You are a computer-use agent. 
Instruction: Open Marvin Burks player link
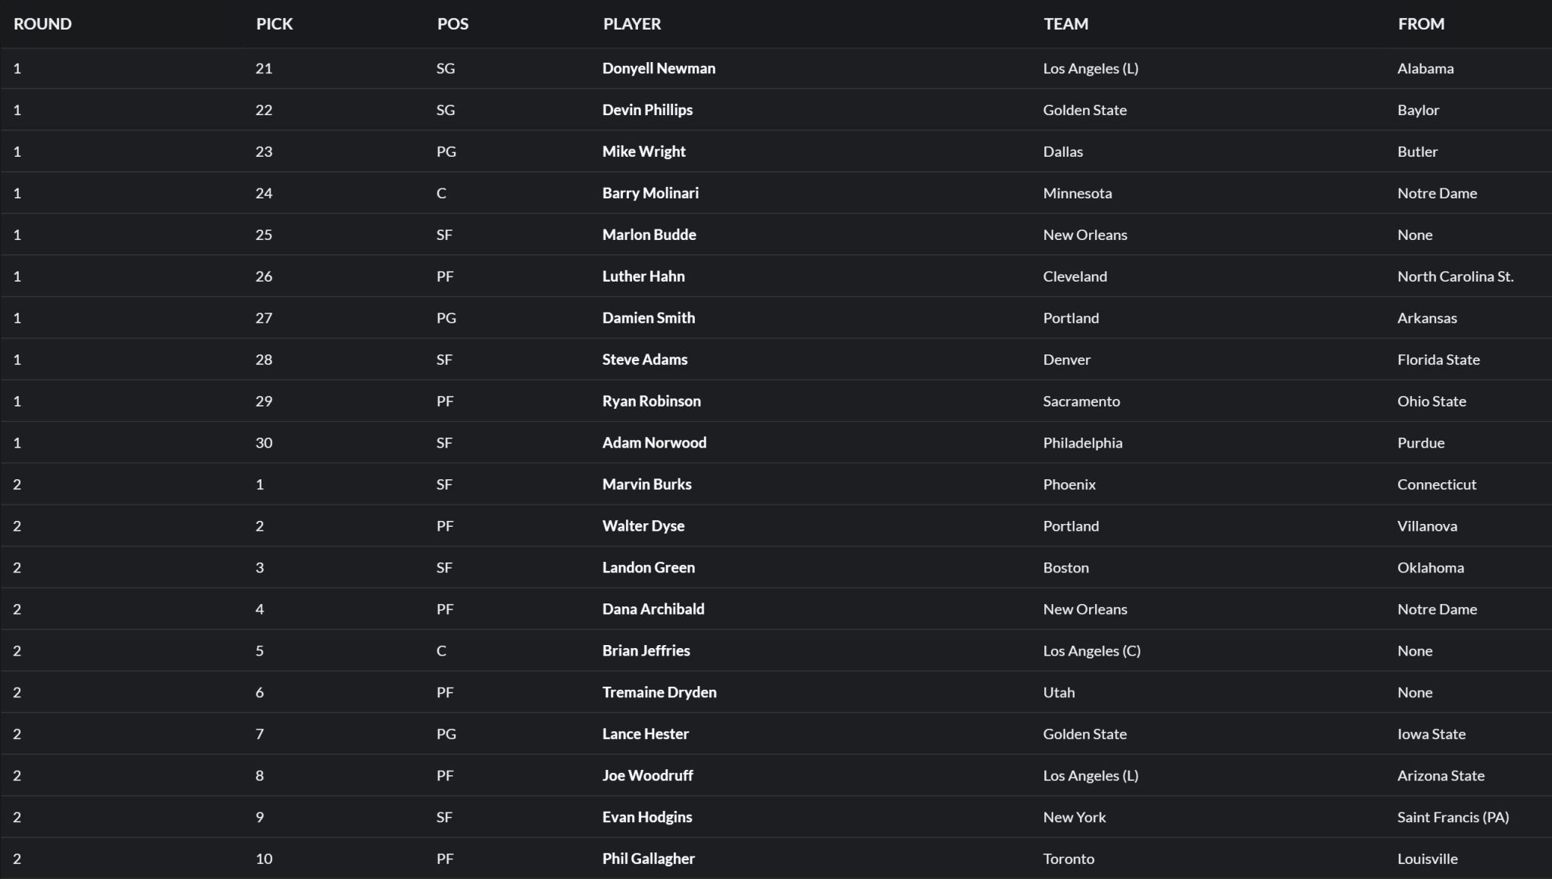(x=646, y=485)
